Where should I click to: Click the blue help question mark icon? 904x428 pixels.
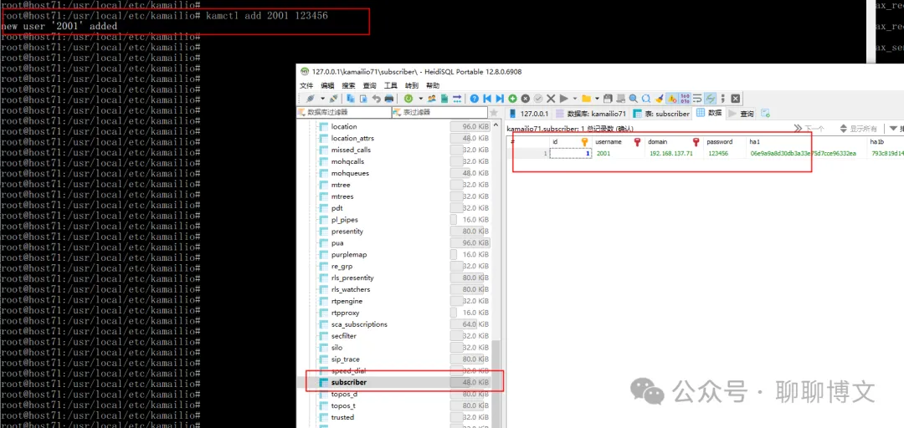pyautogui.click(x=475, y=99)
